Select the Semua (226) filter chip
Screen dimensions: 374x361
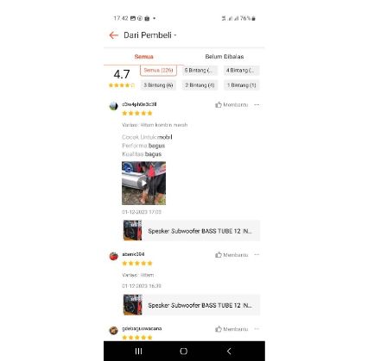(x=158, y=71)
